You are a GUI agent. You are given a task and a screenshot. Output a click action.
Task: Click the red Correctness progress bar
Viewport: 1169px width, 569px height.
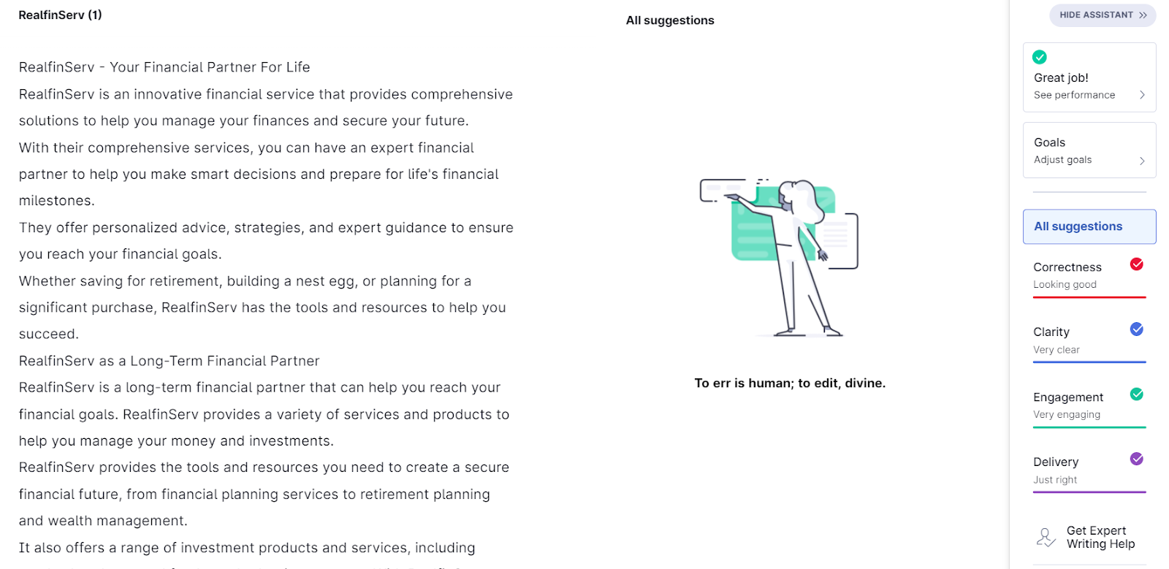tap(1089, 297)
